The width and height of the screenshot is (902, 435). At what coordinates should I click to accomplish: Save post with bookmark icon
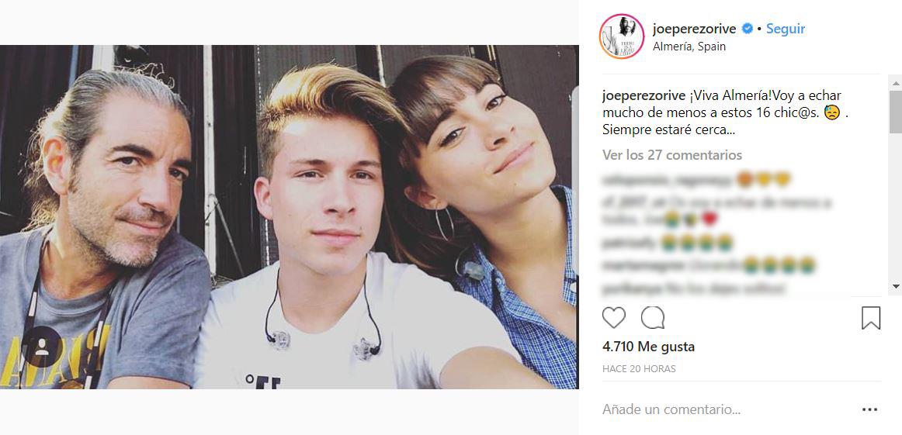[x=871, y=318]
